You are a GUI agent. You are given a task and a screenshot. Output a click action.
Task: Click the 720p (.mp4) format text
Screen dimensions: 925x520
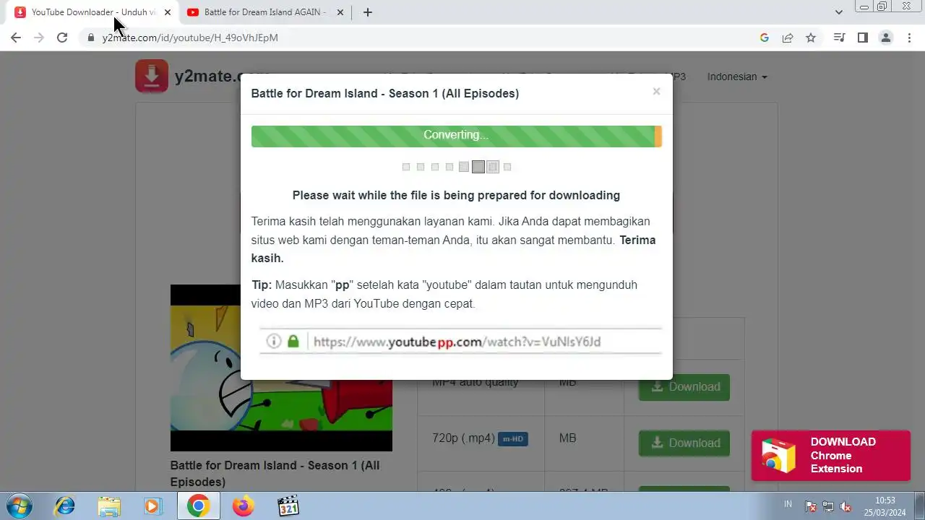[463, 438]
